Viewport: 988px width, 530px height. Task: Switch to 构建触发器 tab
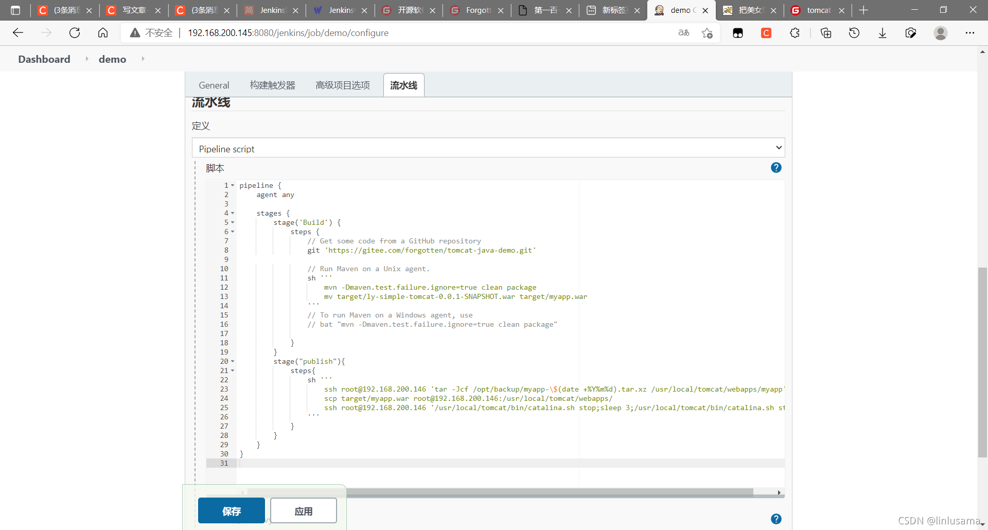[x=273, y=85]
